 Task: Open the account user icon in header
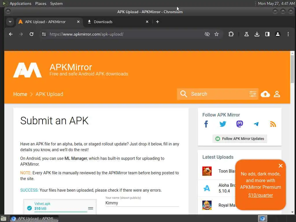[x=277, y=94]
